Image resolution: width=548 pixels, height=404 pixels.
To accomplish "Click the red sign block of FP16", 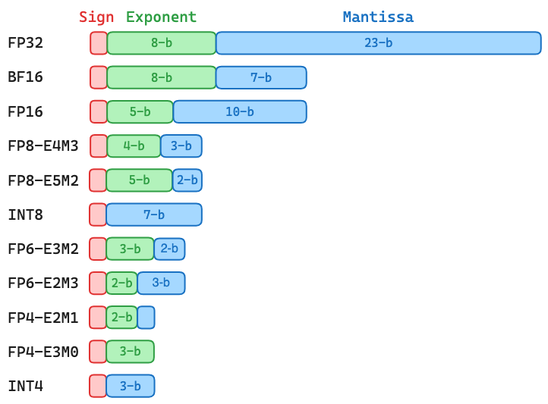I will [99, 111].
